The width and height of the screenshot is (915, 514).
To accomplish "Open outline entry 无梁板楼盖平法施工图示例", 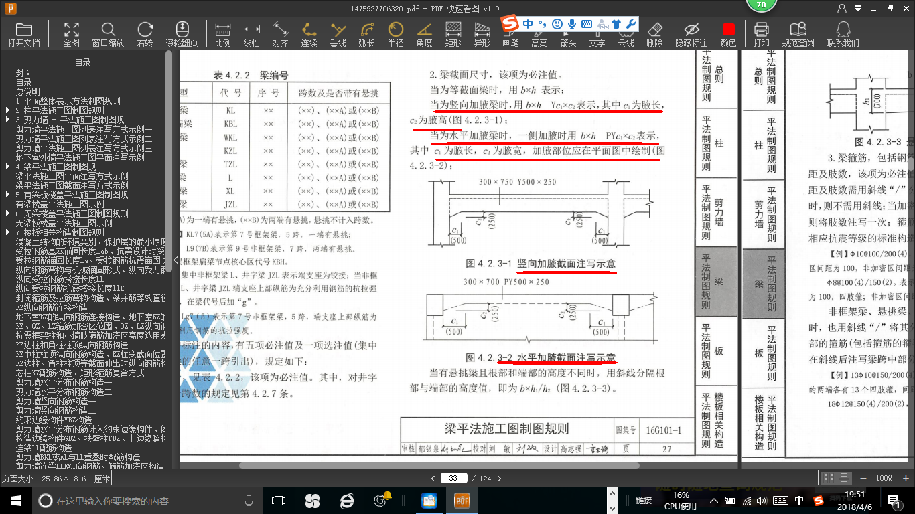I will (64, 223).
